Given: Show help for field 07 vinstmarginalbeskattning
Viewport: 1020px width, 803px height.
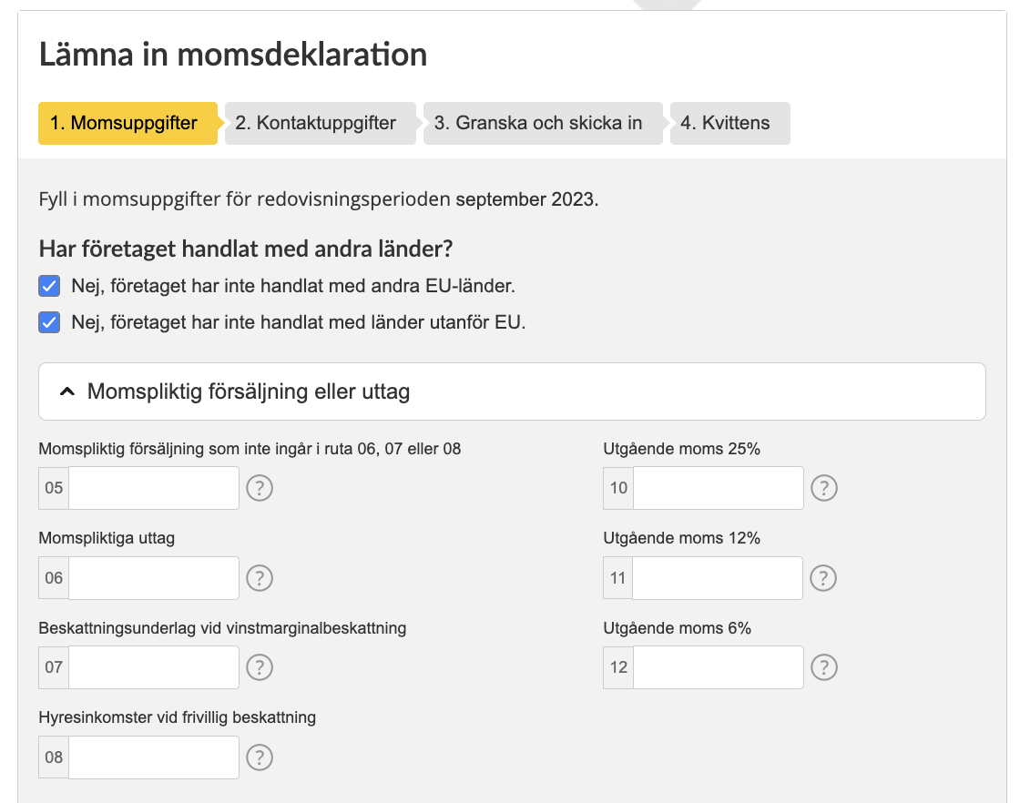Looking at the screenshot, I should (260, 667).
